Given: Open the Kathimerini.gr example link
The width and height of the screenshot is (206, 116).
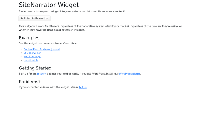Looking at the screenshot, I should coord(32,56).
